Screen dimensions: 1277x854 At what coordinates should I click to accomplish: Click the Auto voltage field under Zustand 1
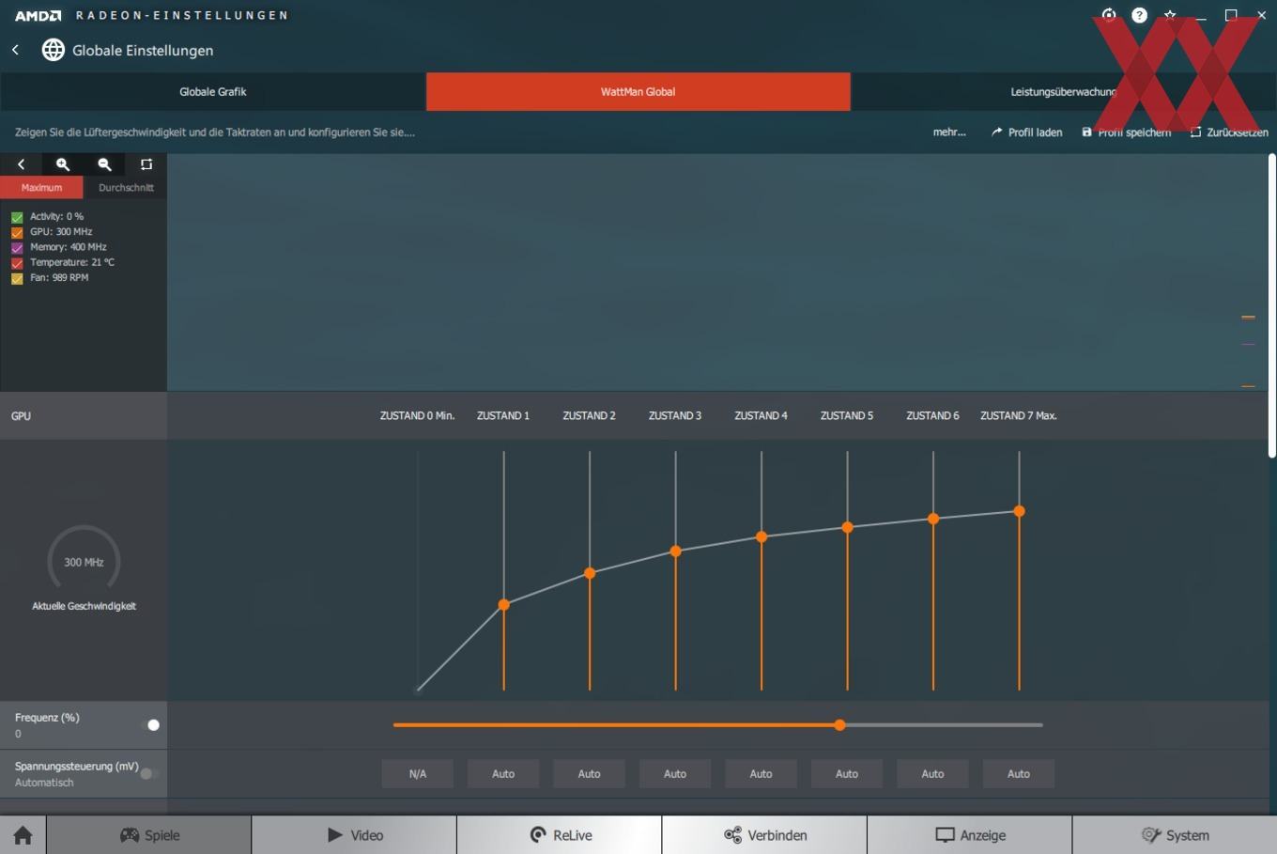click(503, 774)
